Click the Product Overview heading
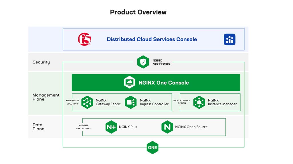The image size is (293, 164). tap(138, 12)
